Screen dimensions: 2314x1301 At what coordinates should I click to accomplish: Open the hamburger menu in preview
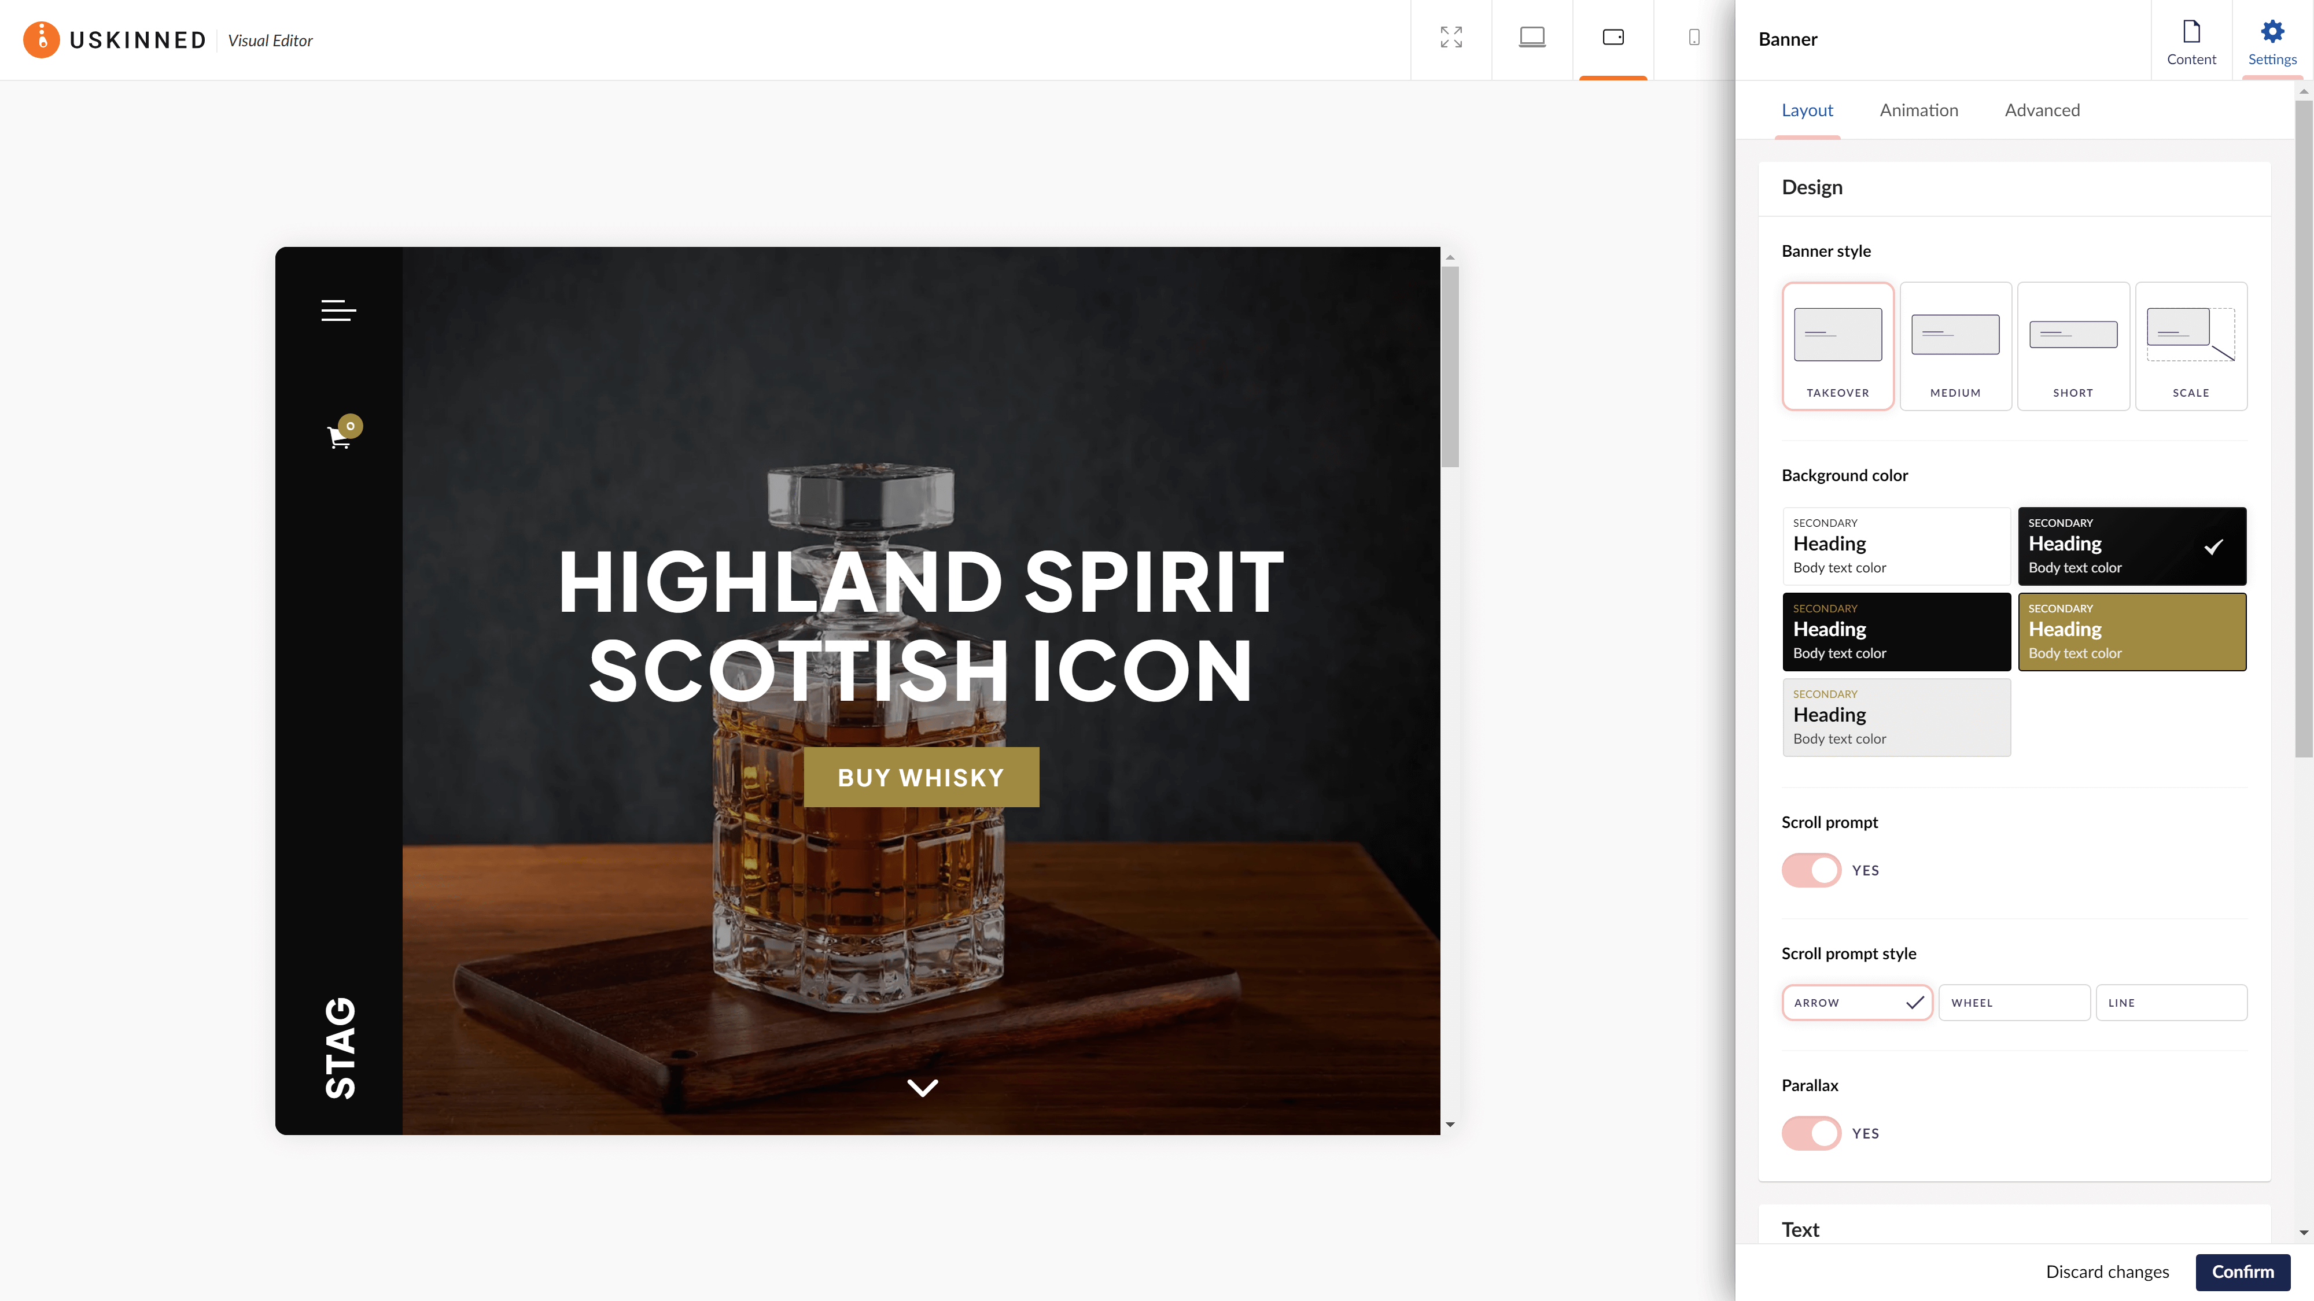coord(338,311)
